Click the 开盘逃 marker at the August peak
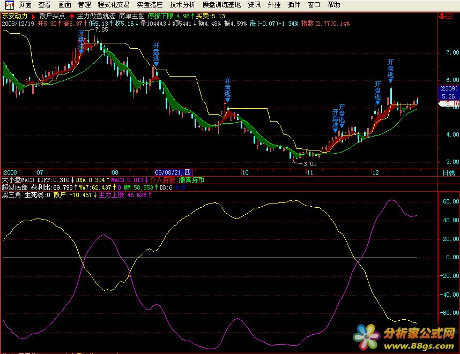This screenshot has width=460, height=354. click(x=156, y=54)
